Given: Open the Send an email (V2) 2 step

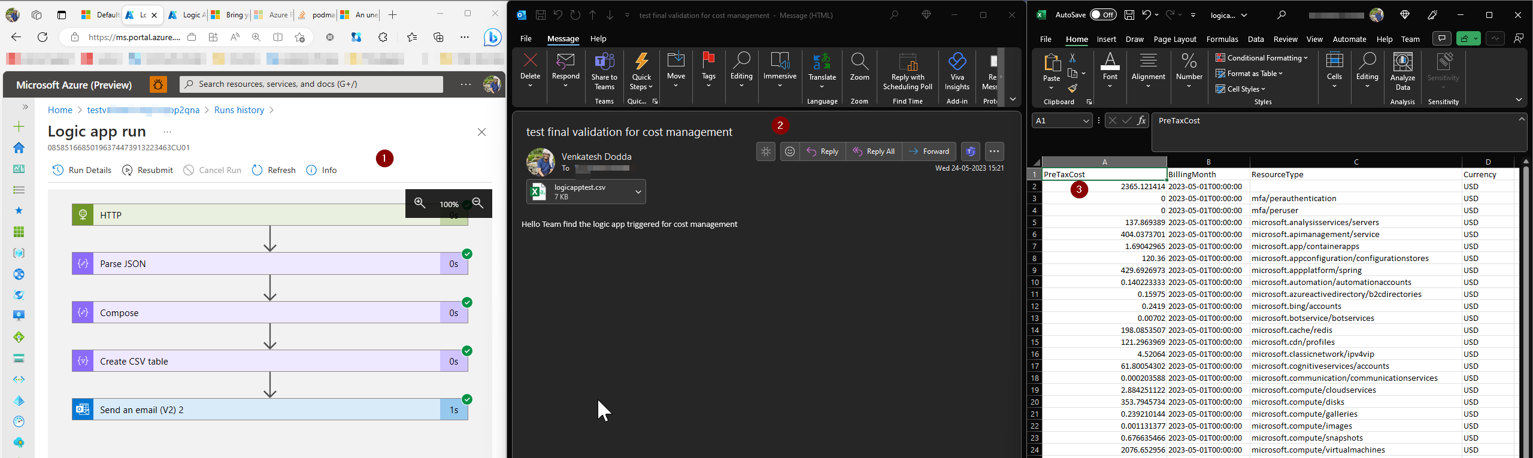Looking at the screenshot, I should [269, 410].
